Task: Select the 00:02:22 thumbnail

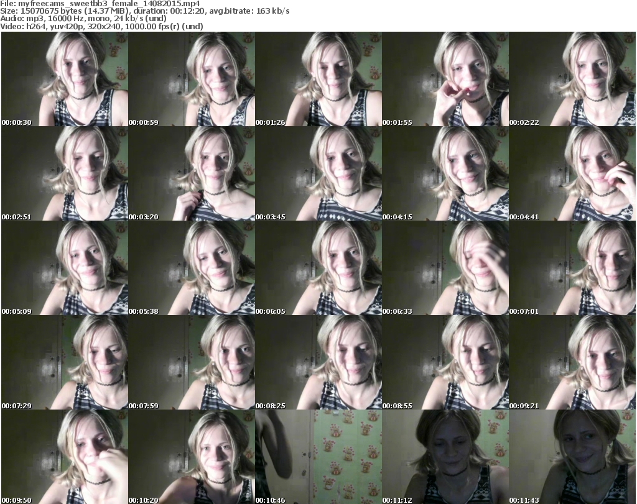Action: [x=572, y=79]
